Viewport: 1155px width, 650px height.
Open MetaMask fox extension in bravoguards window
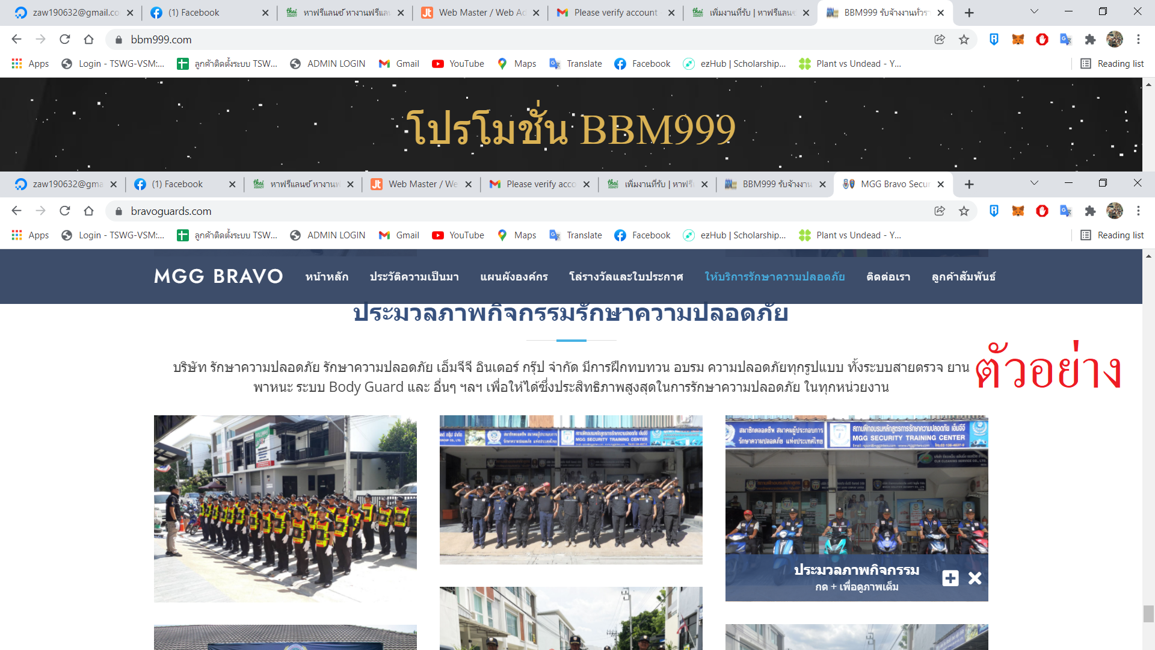[x=1018, y=211]
